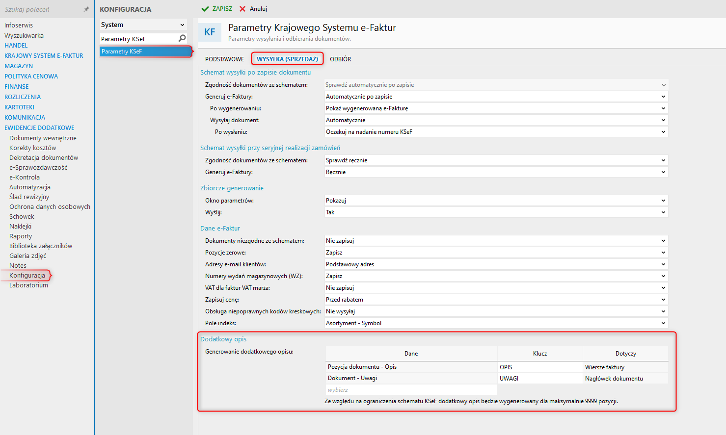Open KRAJOWY SYSTEM E-FAKTUR module link
726x435 pixels.
pyautogui.click(x=44, y=56)
